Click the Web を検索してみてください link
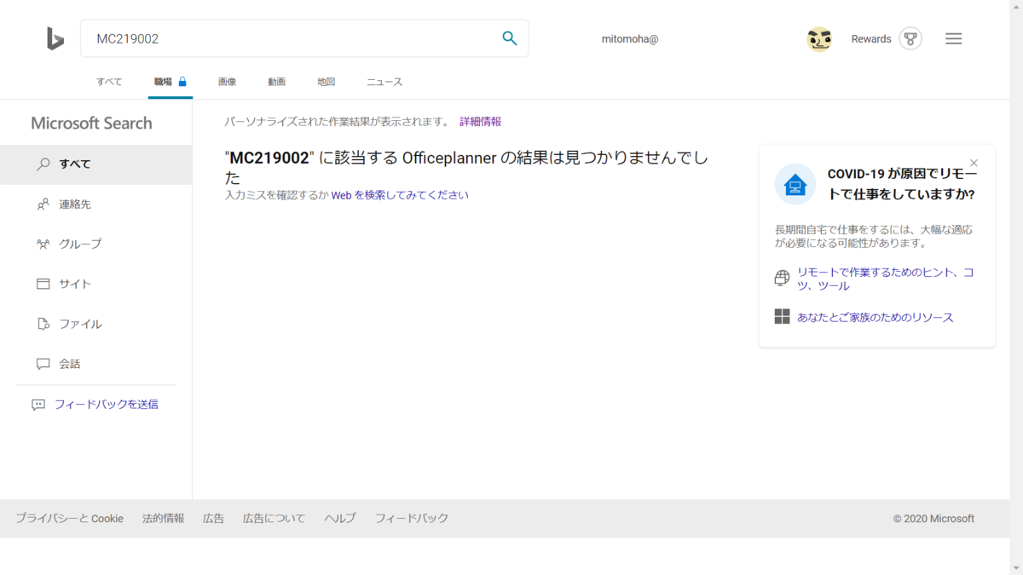Screen dimensions: 1023x575 coord(400,195)
